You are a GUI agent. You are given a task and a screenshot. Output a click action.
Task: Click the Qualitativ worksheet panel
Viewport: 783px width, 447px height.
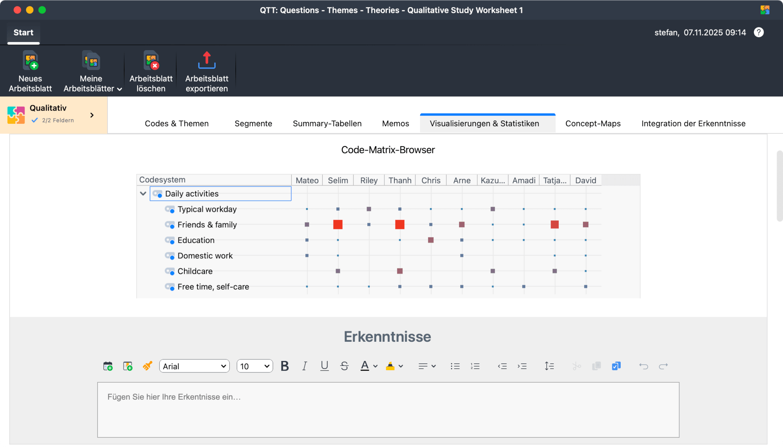53,115
